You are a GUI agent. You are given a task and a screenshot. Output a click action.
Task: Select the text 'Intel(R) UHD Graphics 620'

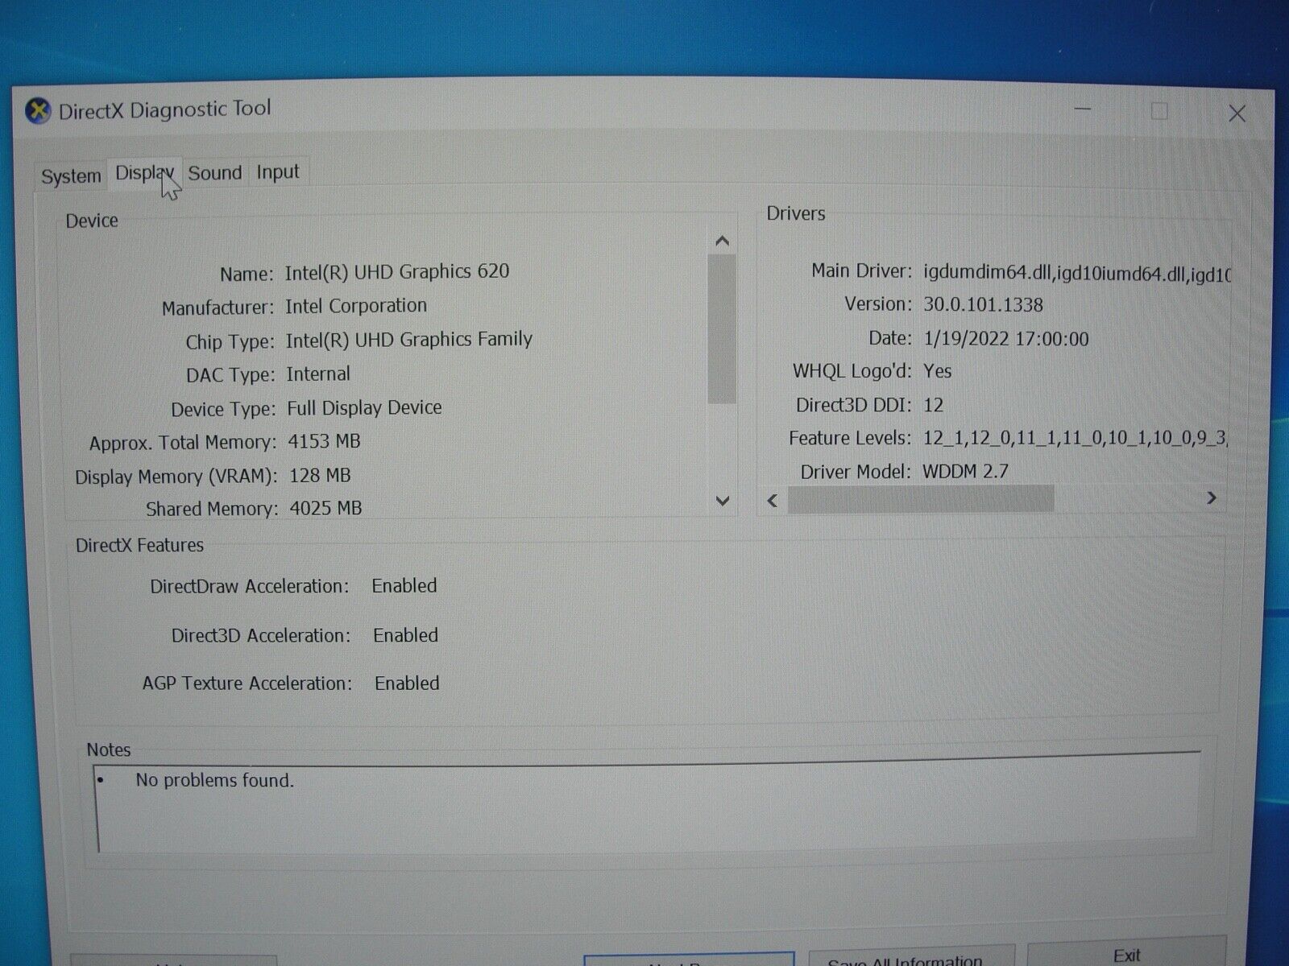(x=397, y=271)
